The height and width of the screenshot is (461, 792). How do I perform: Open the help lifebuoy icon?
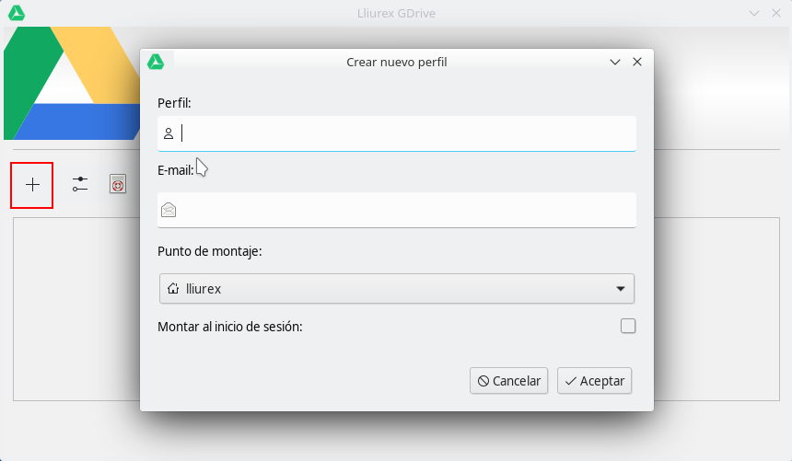[x=118, y=184]
